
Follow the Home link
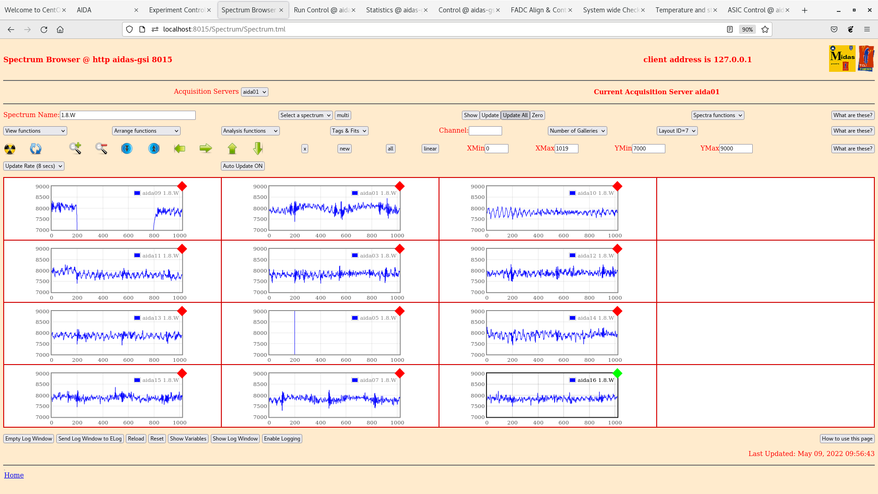pos(14,475)
